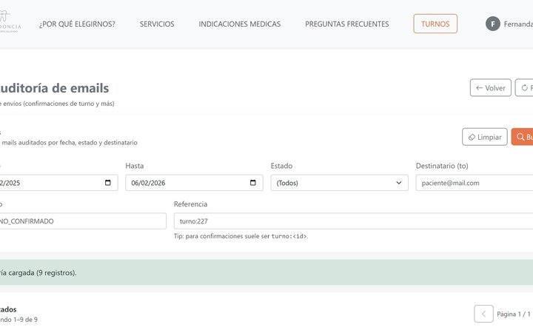Click the 'Referencia' field label
This screenshot has width=533, height=333.
point(190,204)
